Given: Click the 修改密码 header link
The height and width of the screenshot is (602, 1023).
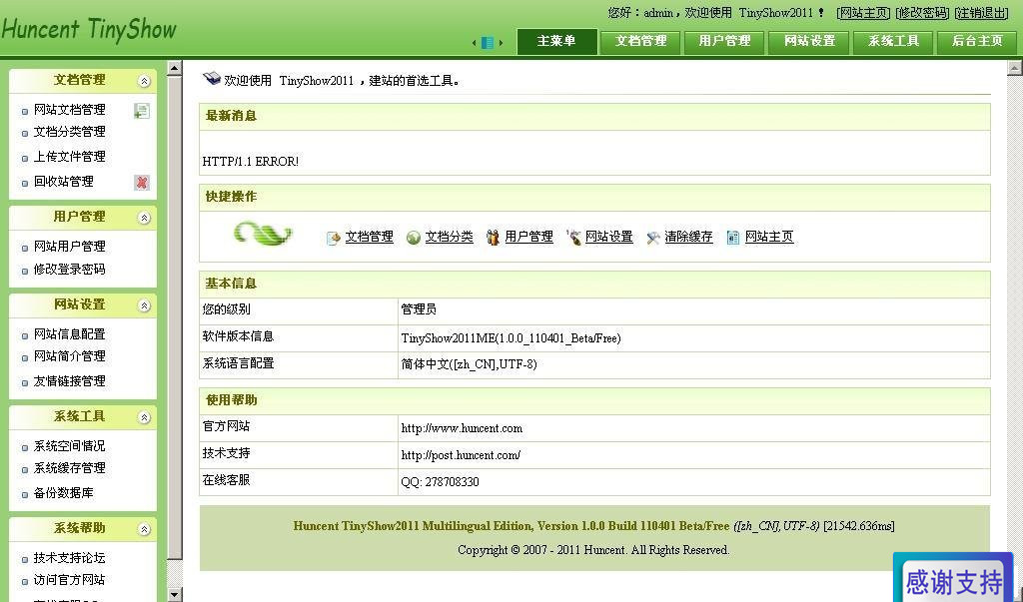Looking at the screenshot, I should point(922,13).
